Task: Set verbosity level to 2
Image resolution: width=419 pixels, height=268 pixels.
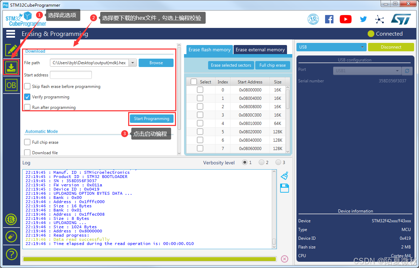Action: (x=261, y=162)
